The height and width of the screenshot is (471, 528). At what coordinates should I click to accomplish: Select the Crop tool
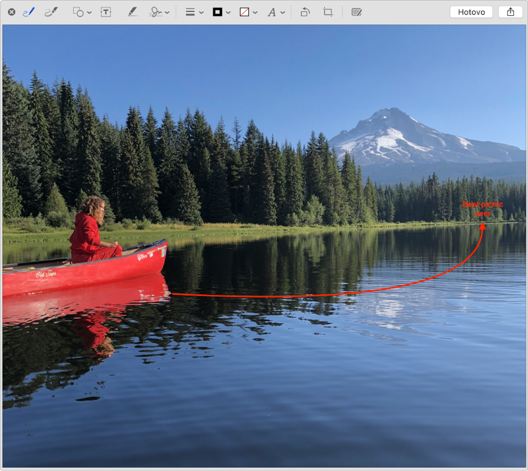pos(328,12)
